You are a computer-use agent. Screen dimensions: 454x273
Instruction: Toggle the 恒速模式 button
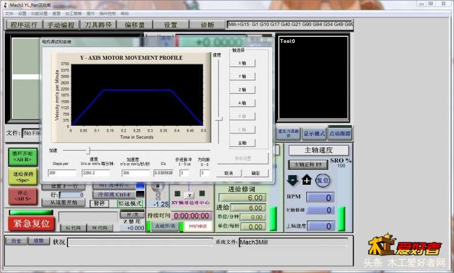pos(130,204)
